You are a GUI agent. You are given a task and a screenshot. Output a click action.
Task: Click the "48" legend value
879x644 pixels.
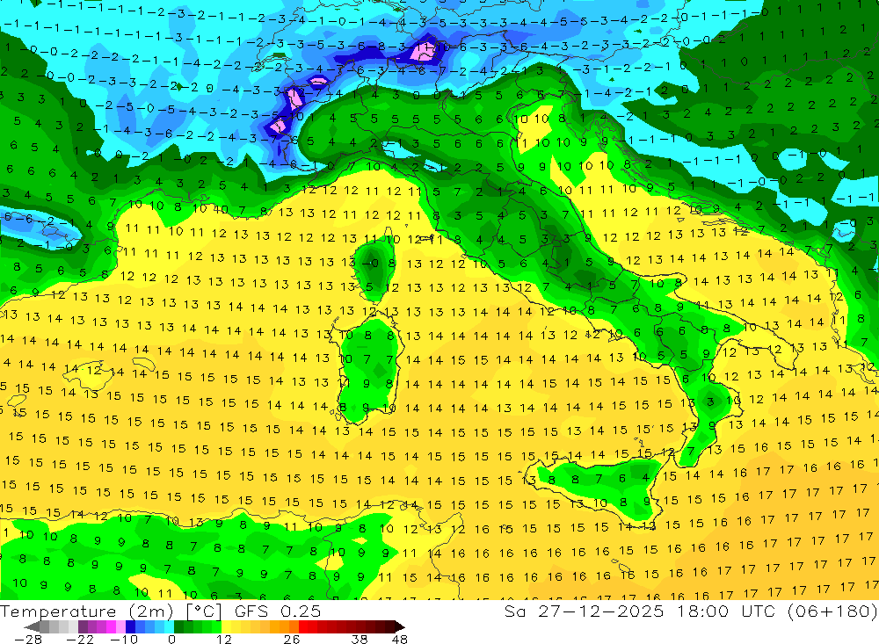coord(399,640)
